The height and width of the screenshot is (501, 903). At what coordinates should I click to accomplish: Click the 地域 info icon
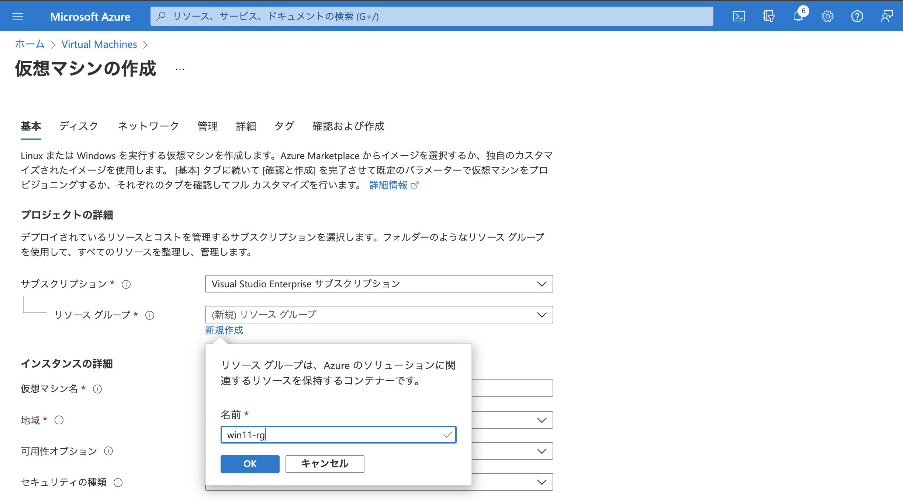pyautogui.click(x=59, y=420)
